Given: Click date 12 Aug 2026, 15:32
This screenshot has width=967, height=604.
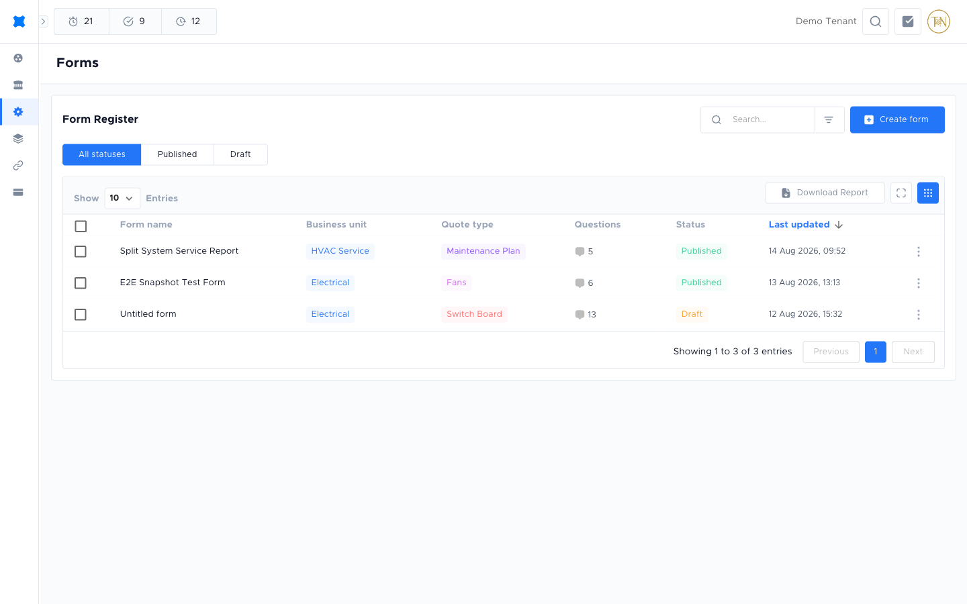Looking at the screenshot, I should [805, 314].
